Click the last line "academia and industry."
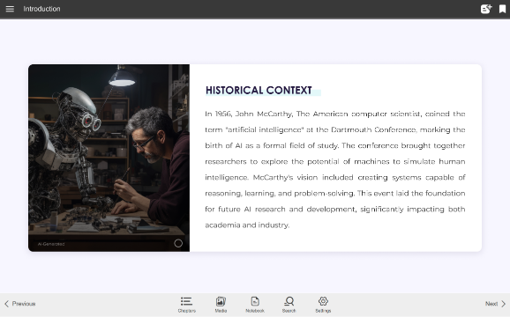 click(x=247, y=225)
